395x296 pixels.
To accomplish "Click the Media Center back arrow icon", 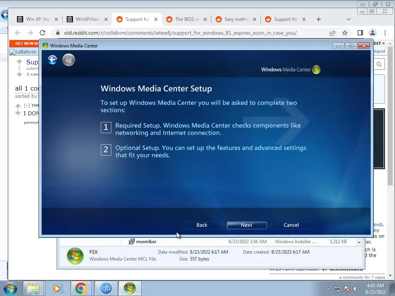I will [x=52, y=60].
